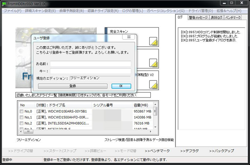Click the 登録中 status bar text

pos(7,160)
